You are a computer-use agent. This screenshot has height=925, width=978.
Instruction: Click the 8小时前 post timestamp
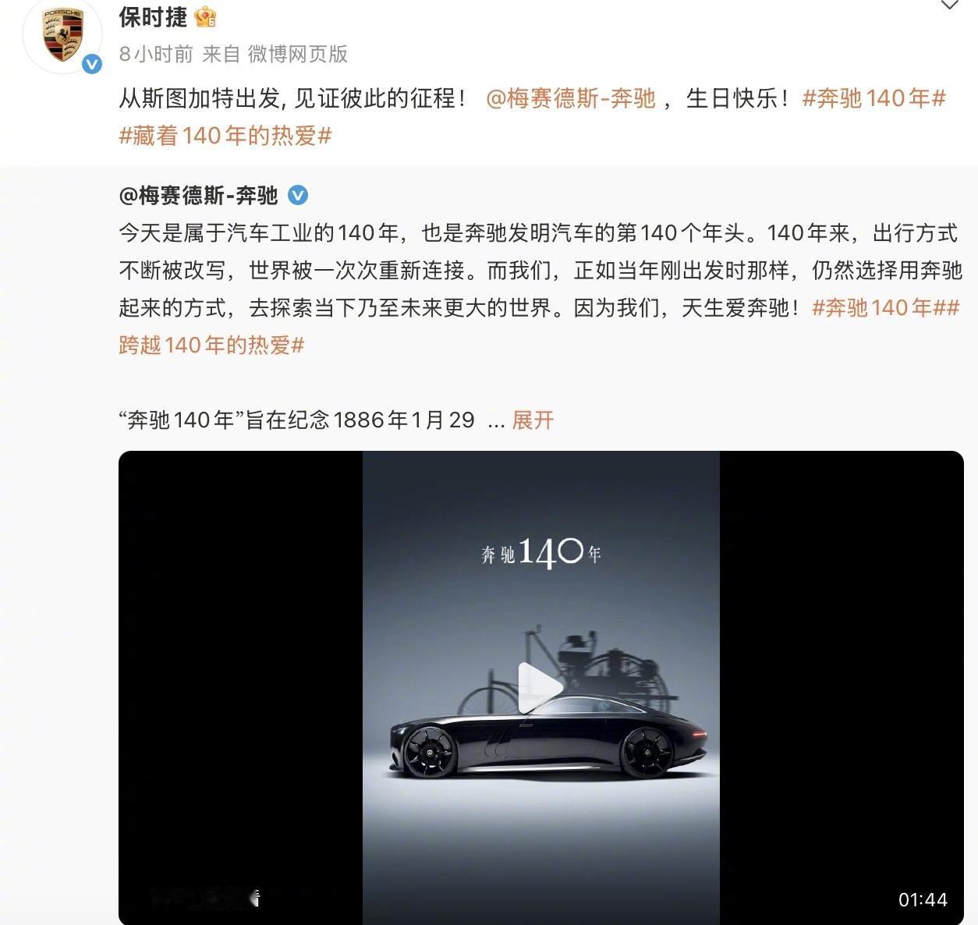click(x=156, y=54)
